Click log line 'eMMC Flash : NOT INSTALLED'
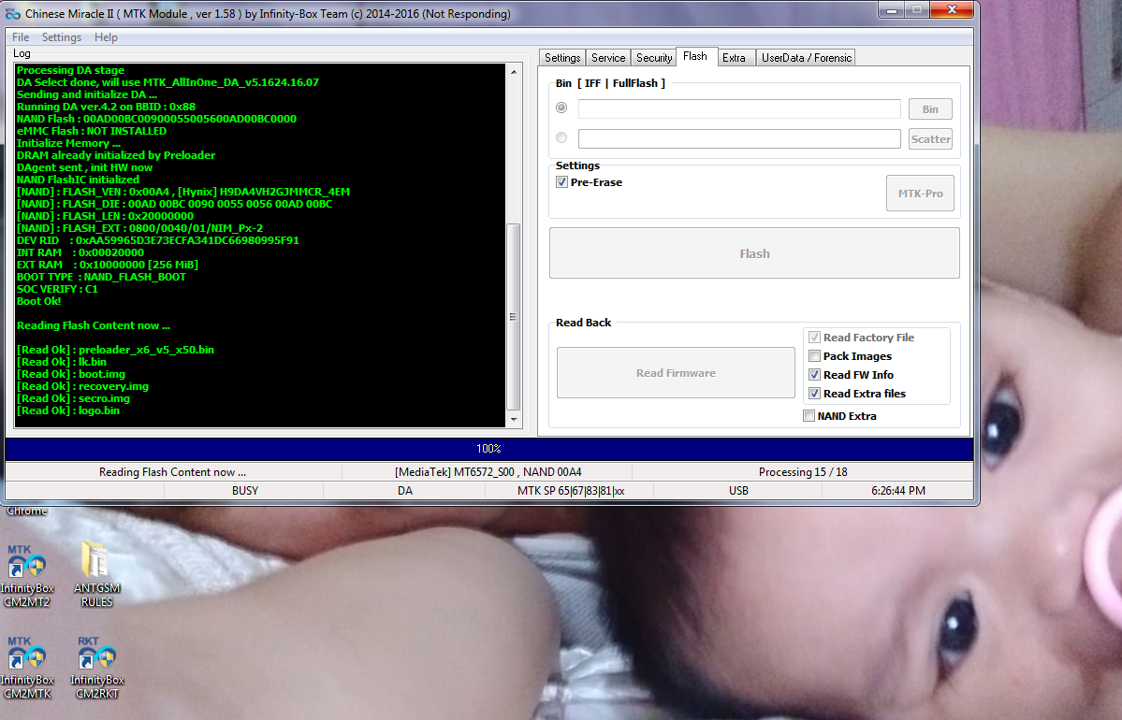The width and height of the screenshot is (1122, 720). point(92,131)
